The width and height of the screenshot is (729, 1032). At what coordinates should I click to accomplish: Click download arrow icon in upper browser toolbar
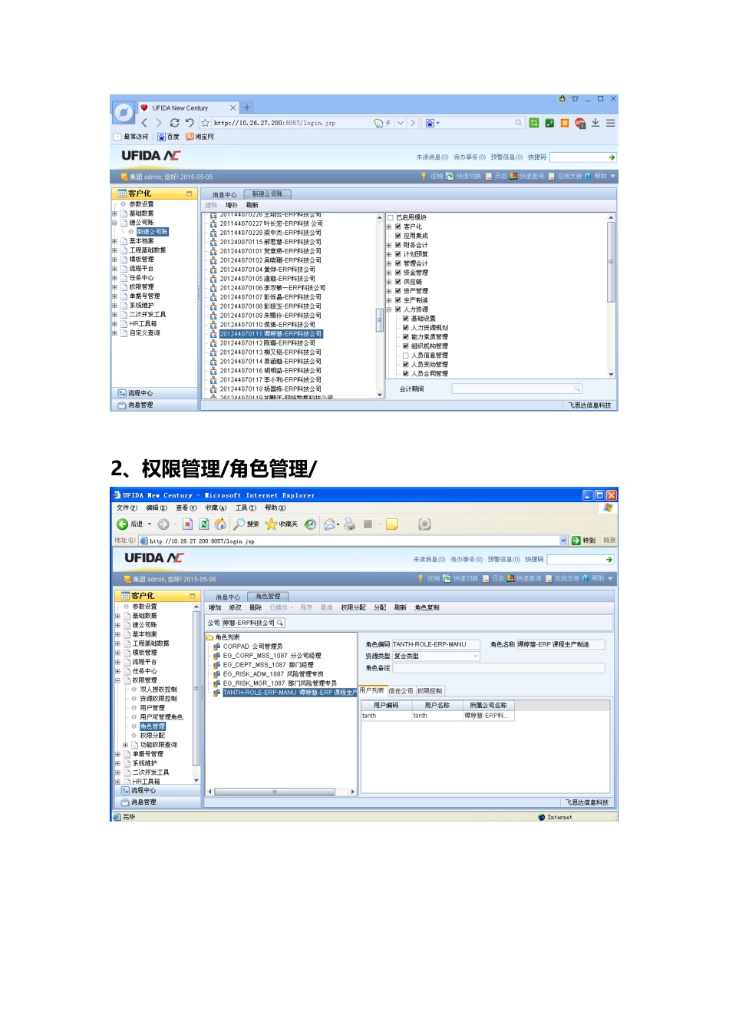[595, 123]
